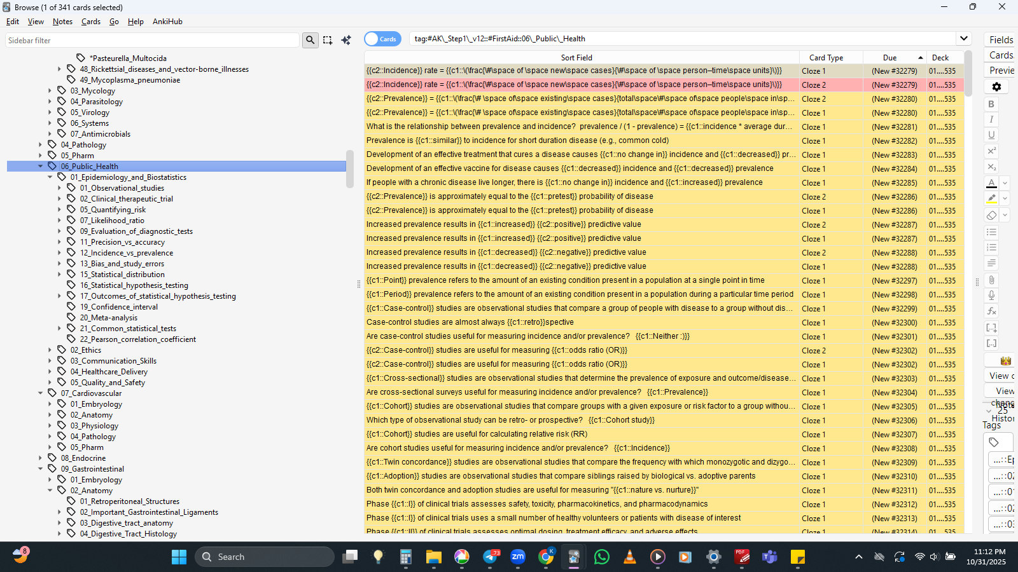This screenshot has width=1018, height=572.
Task: Expand the 03_Mycology tag
Action: pyautogui.click(x=50, y=91)
